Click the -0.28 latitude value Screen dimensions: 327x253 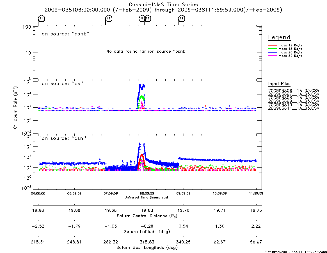[147, 226]
